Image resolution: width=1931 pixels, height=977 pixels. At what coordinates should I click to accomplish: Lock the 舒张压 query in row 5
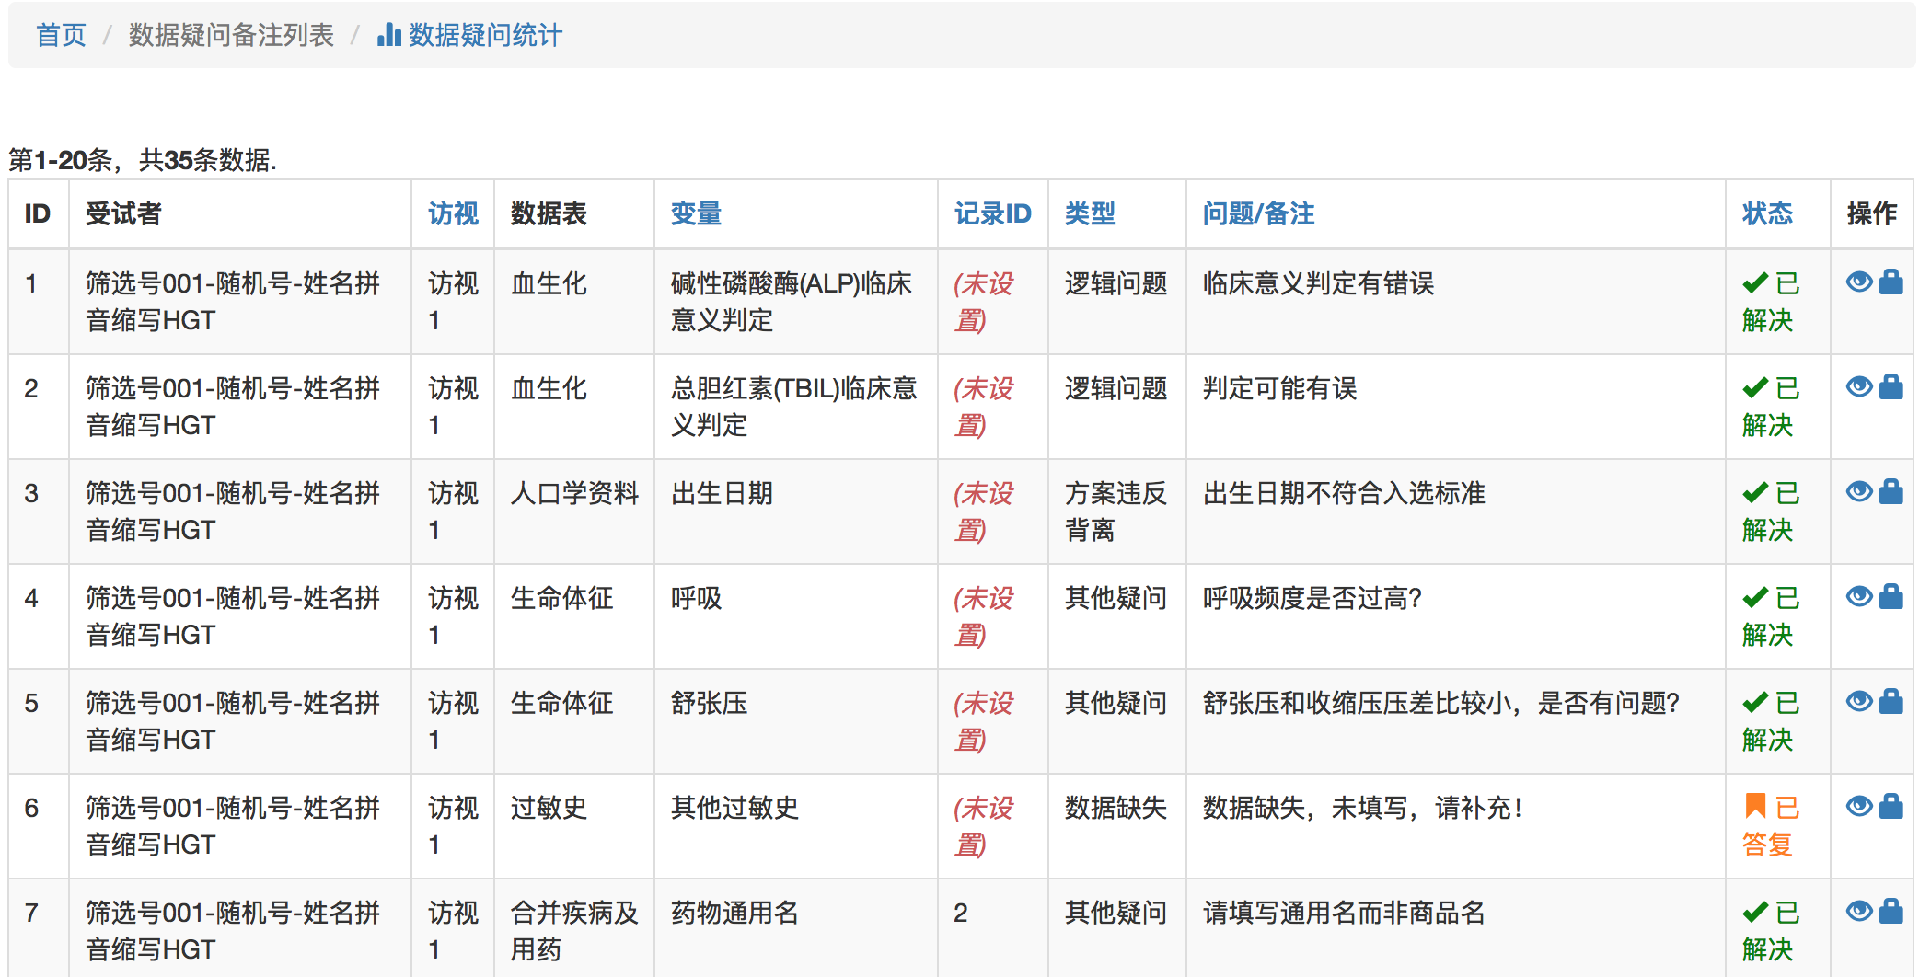pyautogui.click(x=1891, y=702)
